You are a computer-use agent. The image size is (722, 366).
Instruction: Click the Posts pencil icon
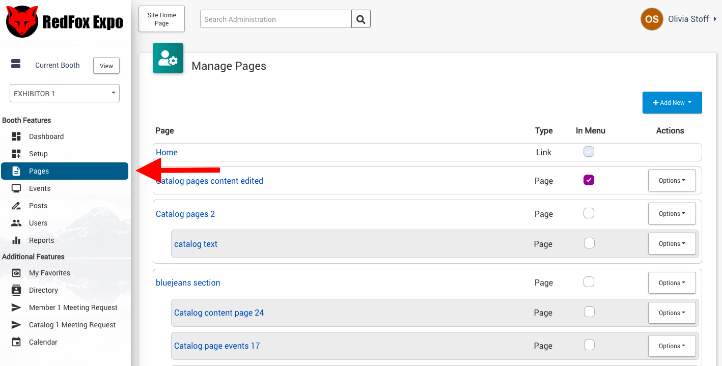point(16,206)
